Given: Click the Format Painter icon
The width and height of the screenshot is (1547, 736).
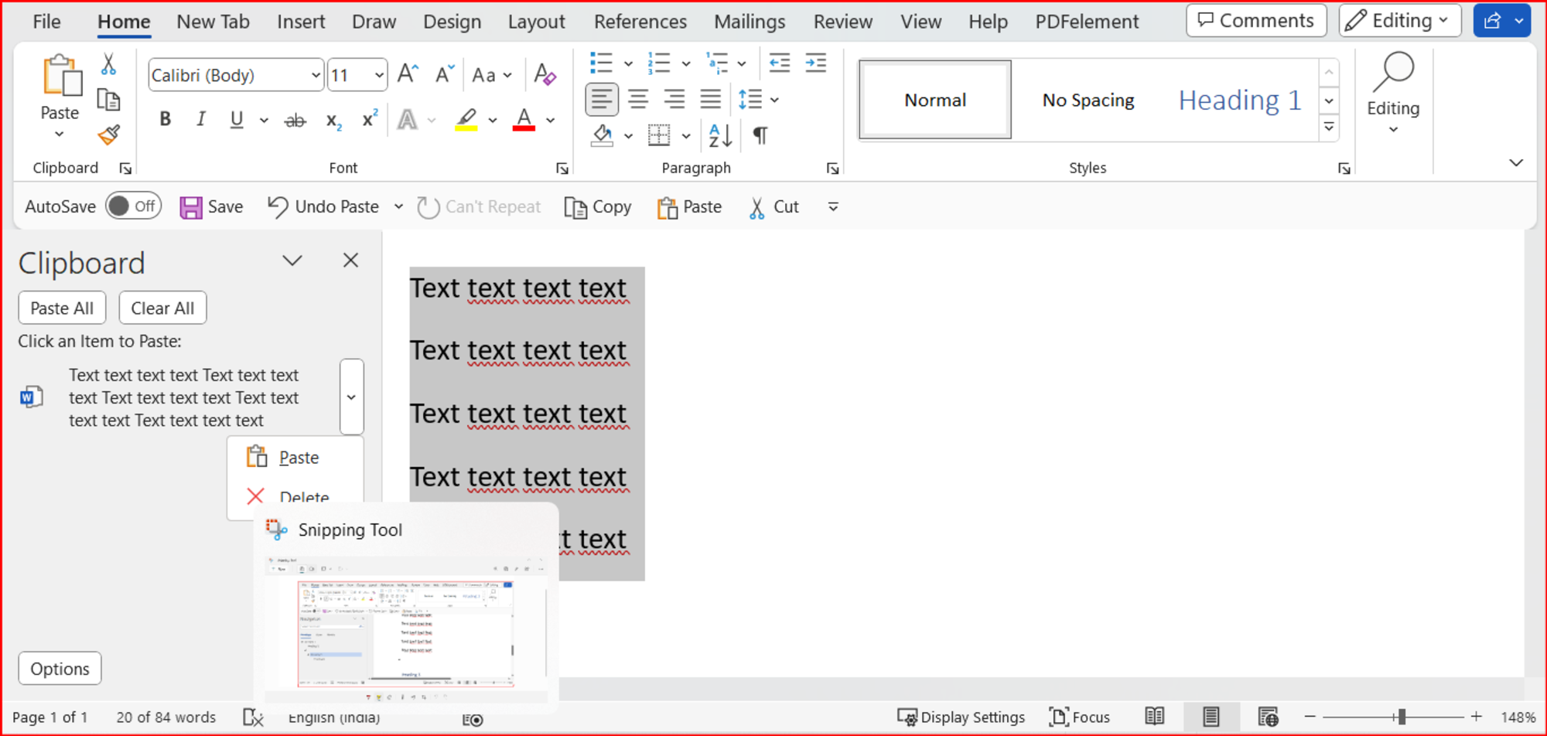Looking at the screenshot, I should (x=108, y=135).
